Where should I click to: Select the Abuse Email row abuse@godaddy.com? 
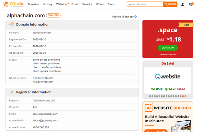coord(45,121)
